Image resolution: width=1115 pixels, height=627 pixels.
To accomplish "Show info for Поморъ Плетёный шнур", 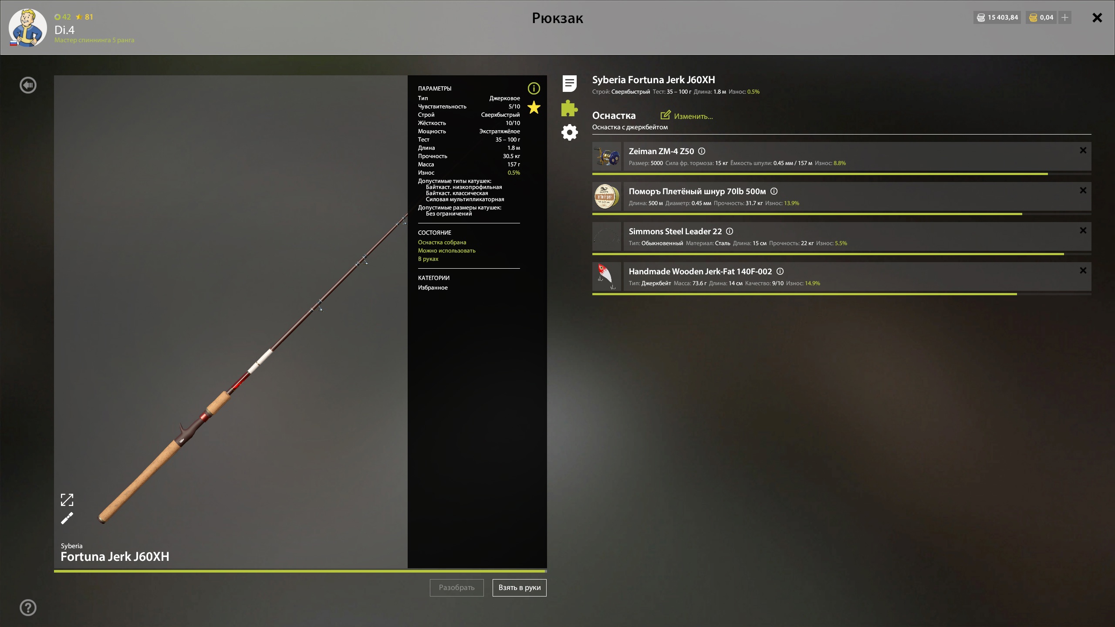I will pyautogui.click(x=774, y=191).
